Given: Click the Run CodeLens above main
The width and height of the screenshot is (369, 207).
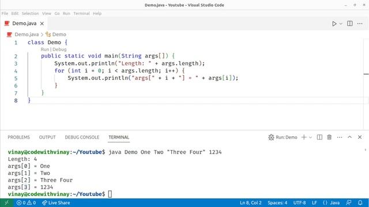Looking at the screenshot, I should [x=45, y=49].
